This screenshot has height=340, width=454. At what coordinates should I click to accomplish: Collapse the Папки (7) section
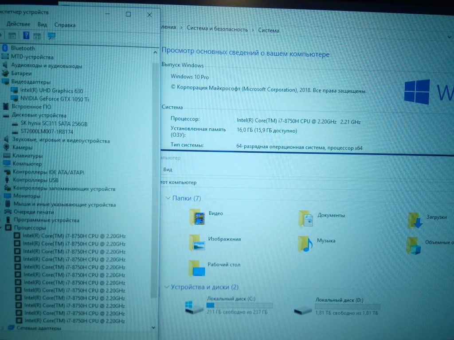[168, 198]
